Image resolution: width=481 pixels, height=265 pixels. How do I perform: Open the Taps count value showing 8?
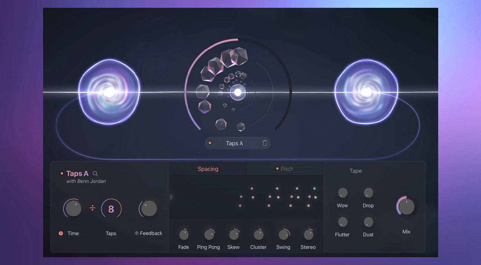[111, 209]
